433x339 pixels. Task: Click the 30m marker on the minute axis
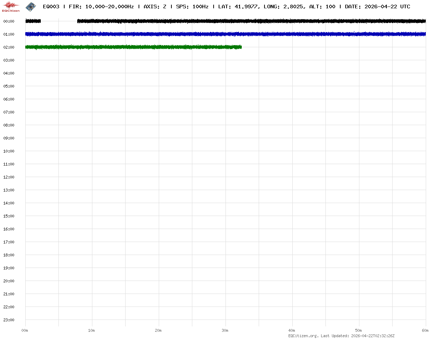click(x=225, y=330)
